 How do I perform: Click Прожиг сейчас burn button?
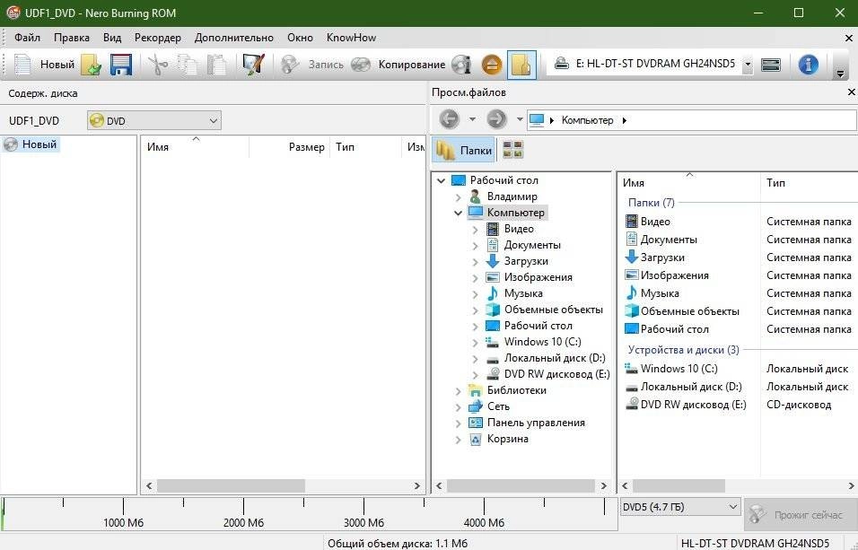(x=800, y=514)
